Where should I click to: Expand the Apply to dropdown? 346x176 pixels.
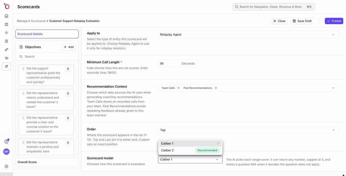(x=248, y=34)
